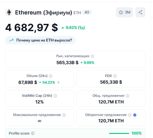
Task: Select the 565,33B $ market cap value
Action: pos(67,63)
